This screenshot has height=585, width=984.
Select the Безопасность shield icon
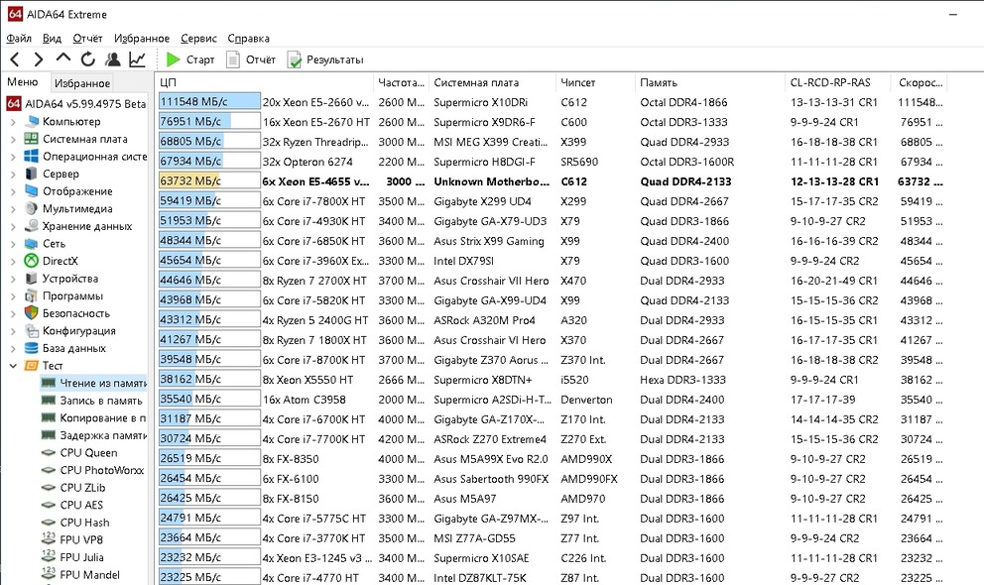[x=32, y=313]
